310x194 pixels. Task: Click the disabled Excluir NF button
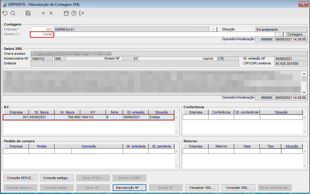pyautogui.click(x=166, y=188)
